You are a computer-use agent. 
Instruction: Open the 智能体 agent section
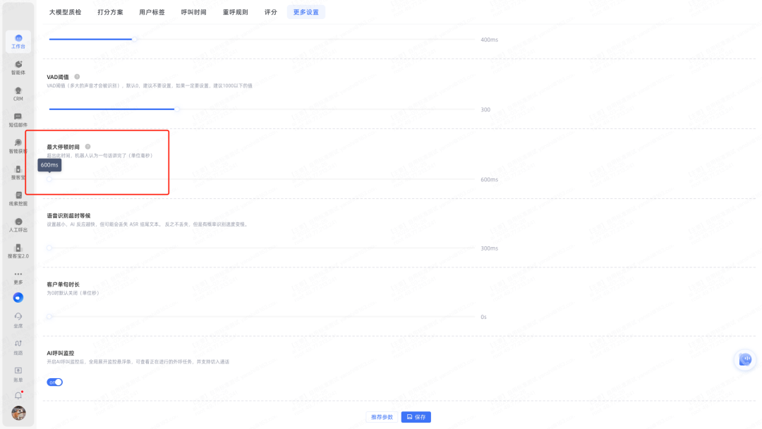click(x=18, y=67)
